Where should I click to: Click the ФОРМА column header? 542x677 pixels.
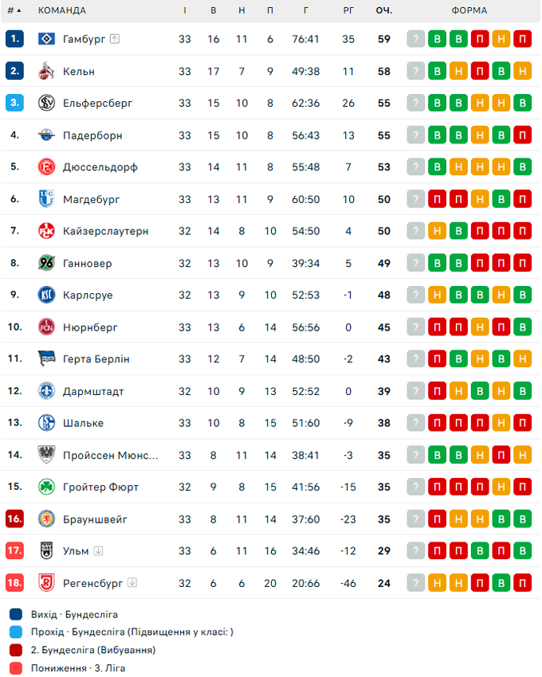pyautogui.click(x=469, y=10)
